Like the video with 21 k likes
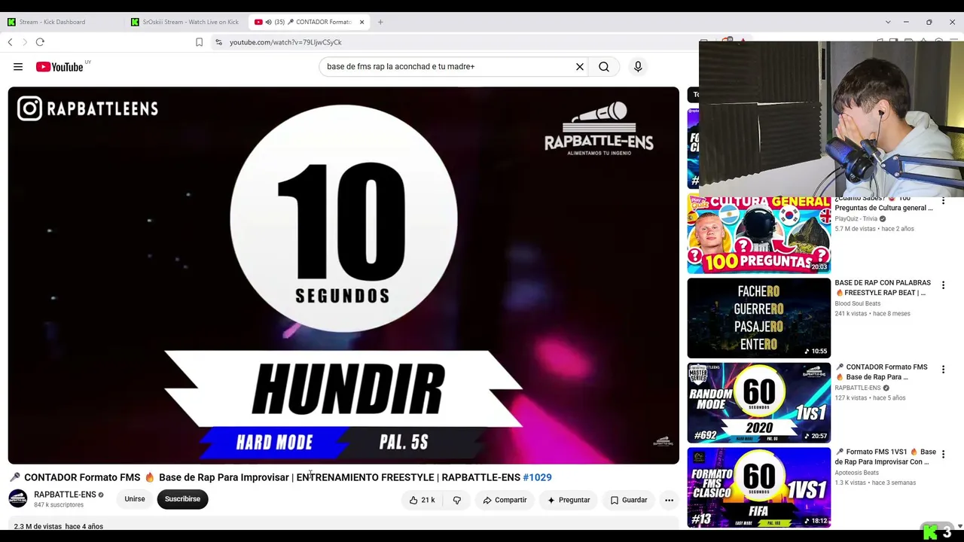 tap(422, 500)
